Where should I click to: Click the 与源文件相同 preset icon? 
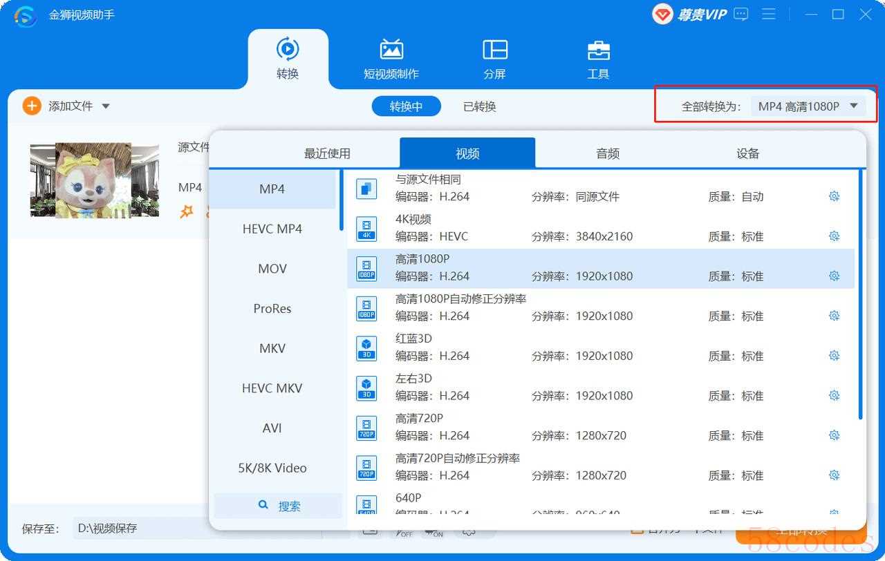pos(366,189)
